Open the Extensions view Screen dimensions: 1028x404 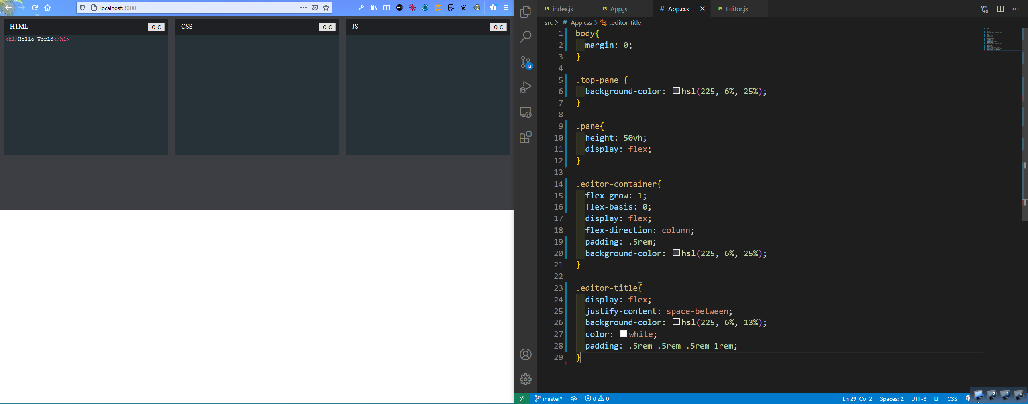pos(525,137)
